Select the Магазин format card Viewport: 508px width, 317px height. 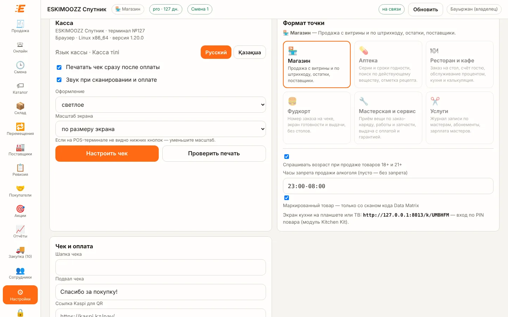coord(317,64)
